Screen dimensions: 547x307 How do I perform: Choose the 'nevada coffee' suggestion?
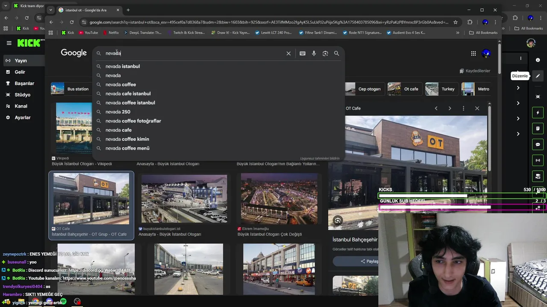point(218,84)
